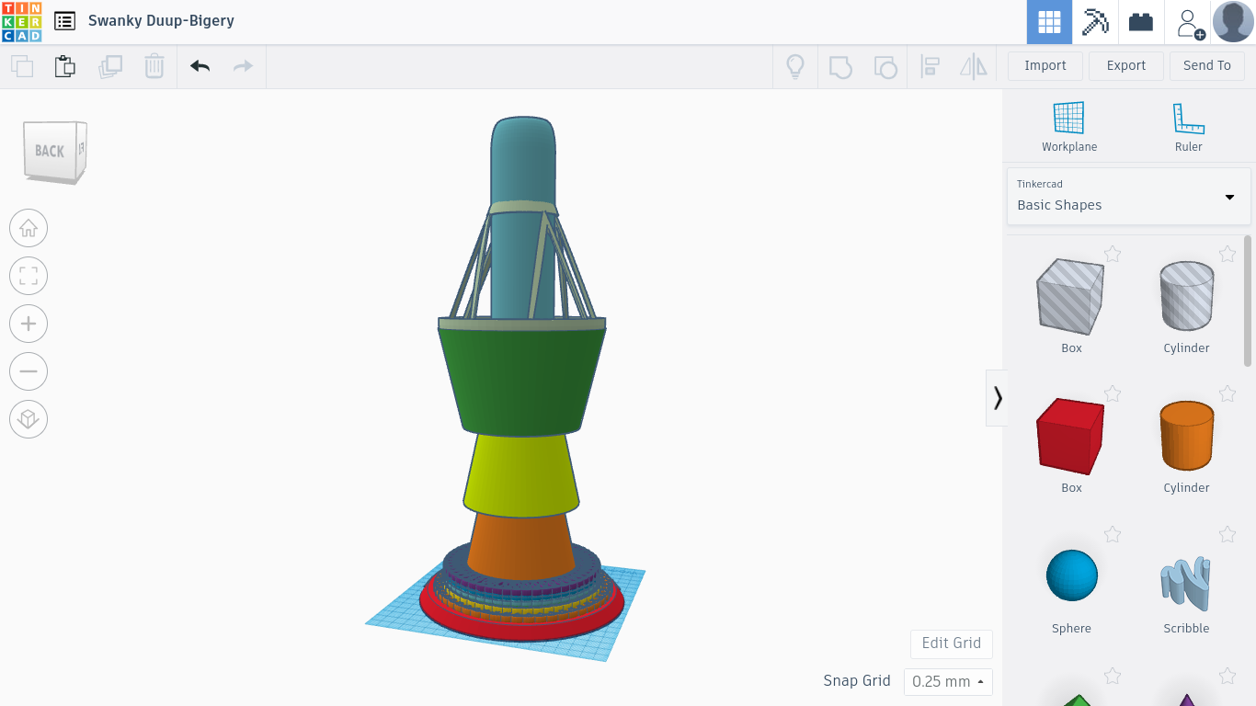The image size is (1256, 706).
Task: Click the Align tool icon
Action: pyautogui.click(x=930, y=66)
